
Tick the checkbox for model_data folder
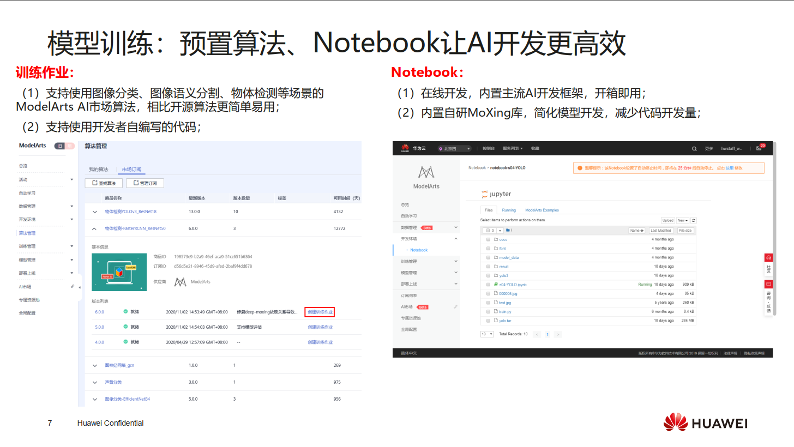[x=488, y=257]
